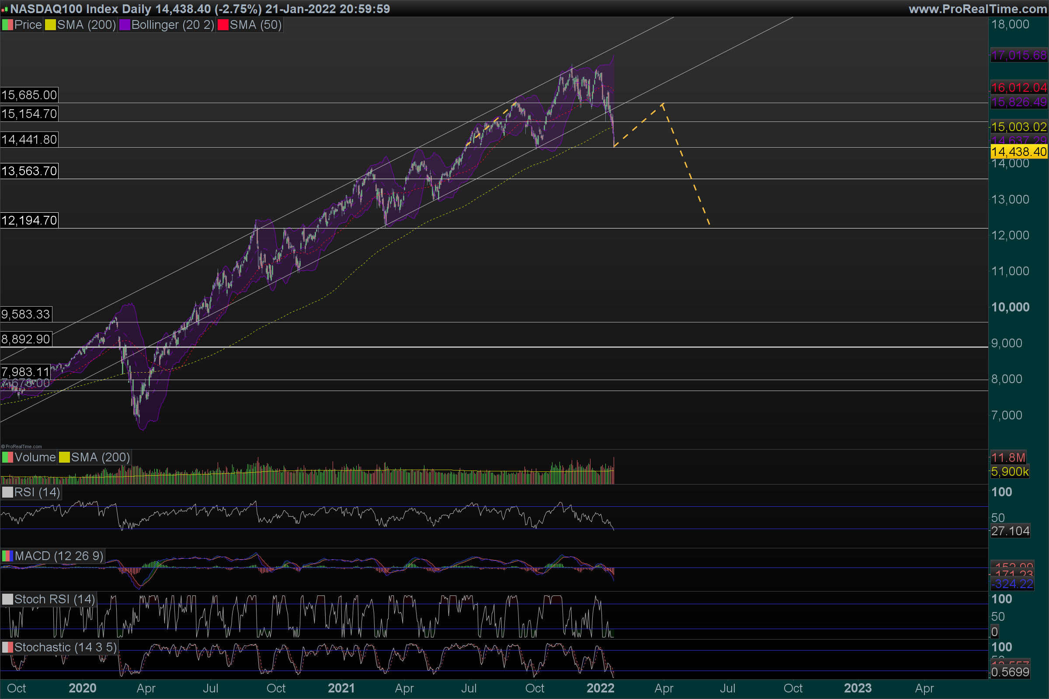The width and height of the screenshot is (1049, 699).
Task: Click the Stoch RSI (14) legend icon
Action: (7, 599)
